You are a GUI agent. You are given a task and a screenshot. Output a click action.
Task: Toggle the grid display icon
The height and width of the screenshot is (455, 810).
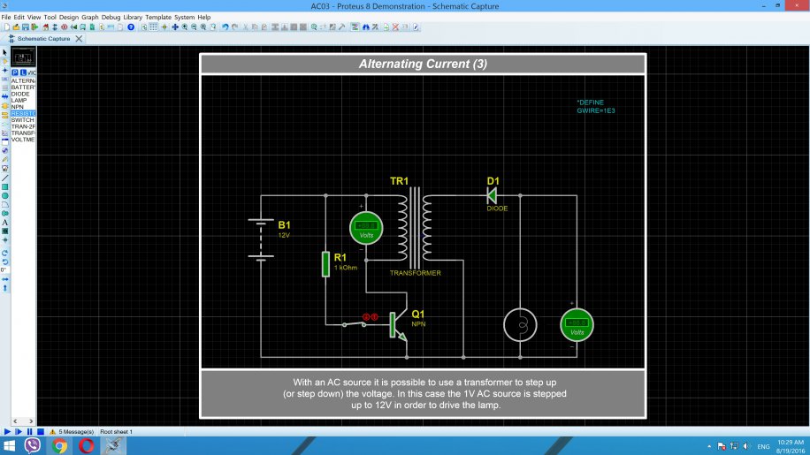[x=153, y=27]
